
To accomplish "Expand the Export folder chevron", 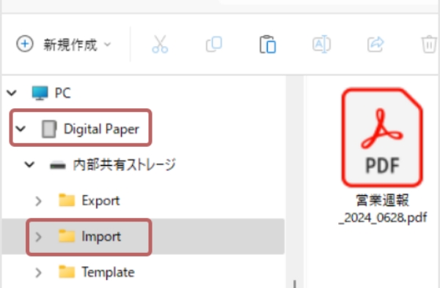I will (x=38, y=201).
